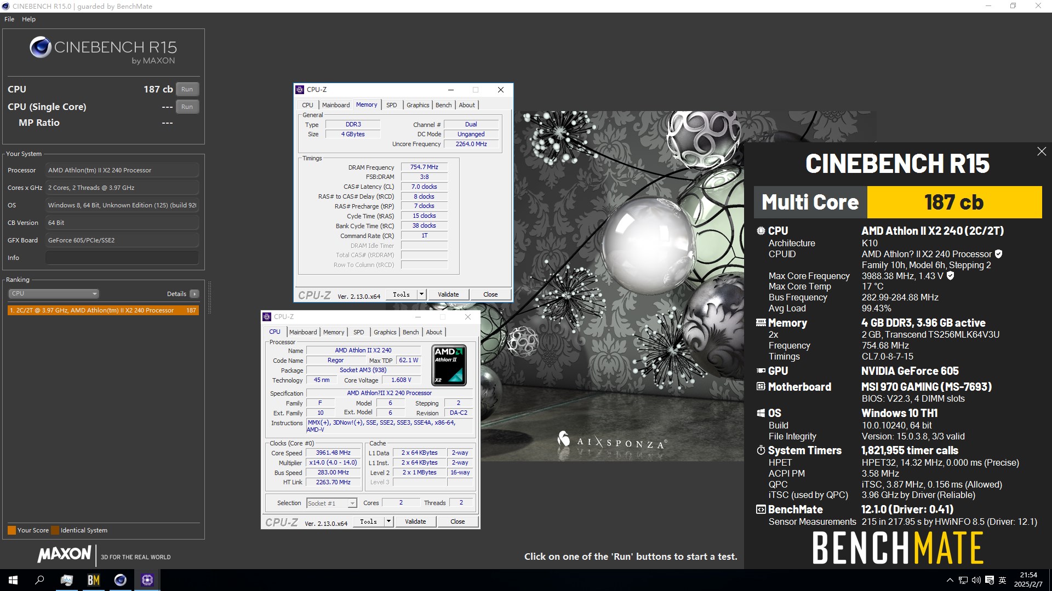Click Close button in lower CPU-Z window
This screenshot has height=591, width=1052.
(x=458, y=522)
